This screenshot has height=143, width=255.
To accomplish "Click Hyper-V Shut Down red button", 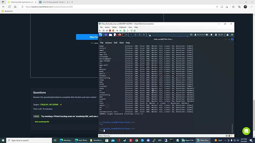I will coord(110,30).
